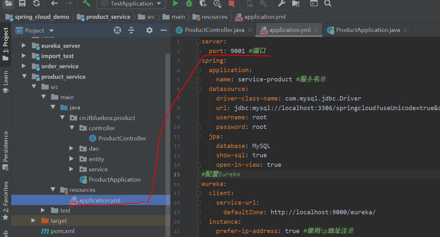
Task: Switch to the ProductApplication.java tab
Action: (x=368, y=30)
